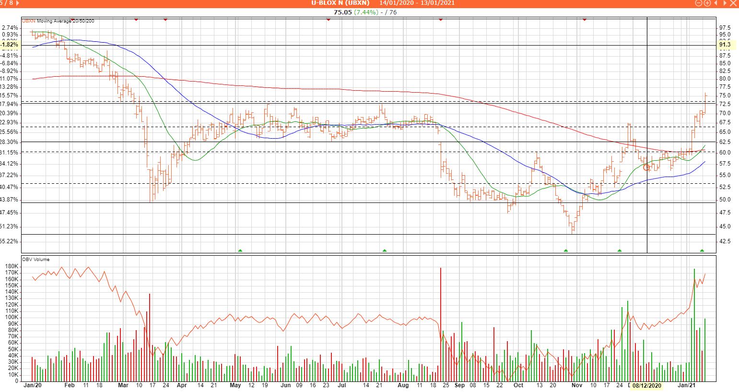The image size is (739, 392).
Task: Click green buy marker below late October
Action: click(x=566, y=250)
